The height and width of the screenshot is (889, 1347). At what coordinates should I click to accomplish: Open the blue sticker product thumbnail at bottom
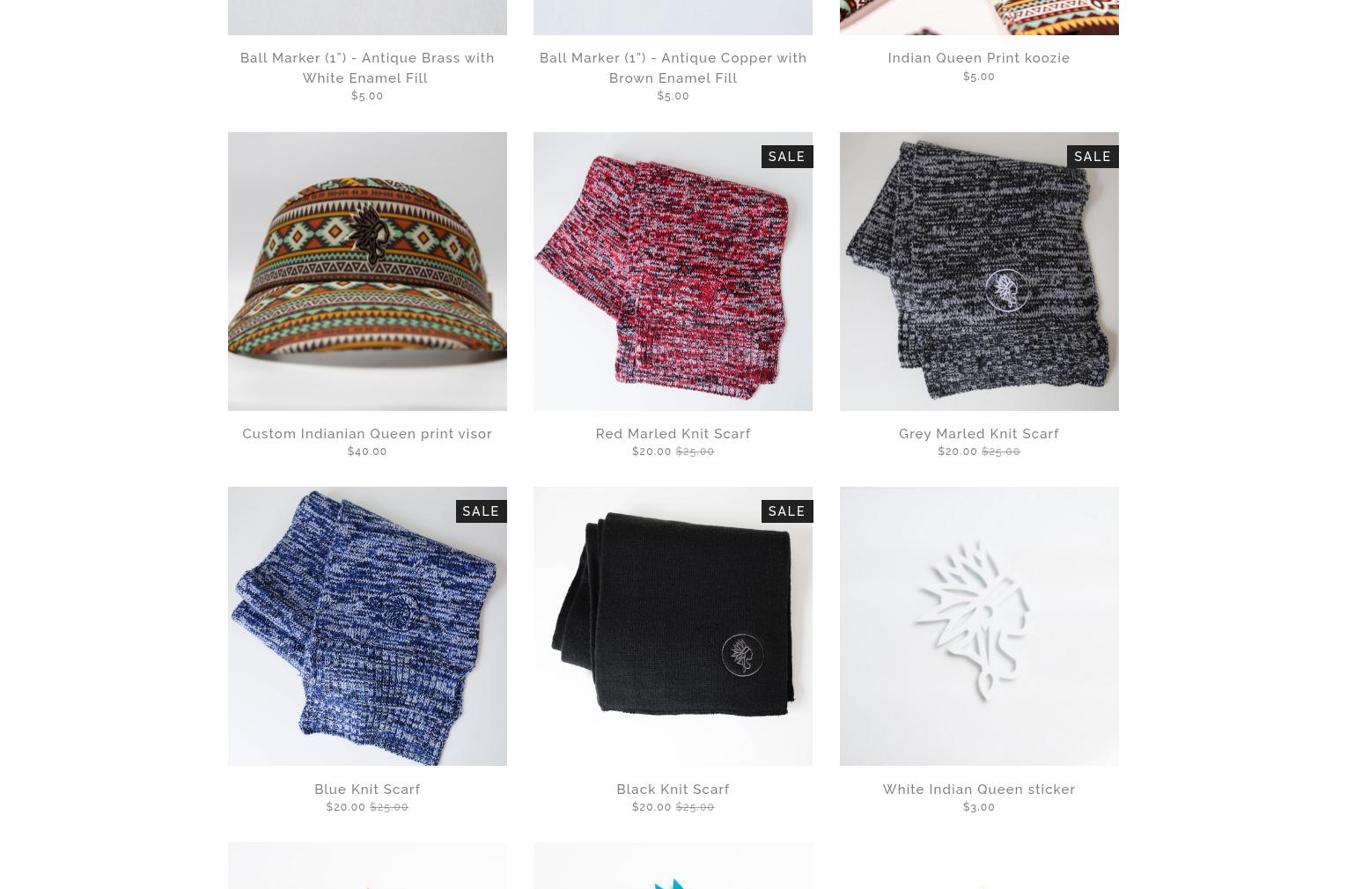pyautogui.click(x=673, y=866)
